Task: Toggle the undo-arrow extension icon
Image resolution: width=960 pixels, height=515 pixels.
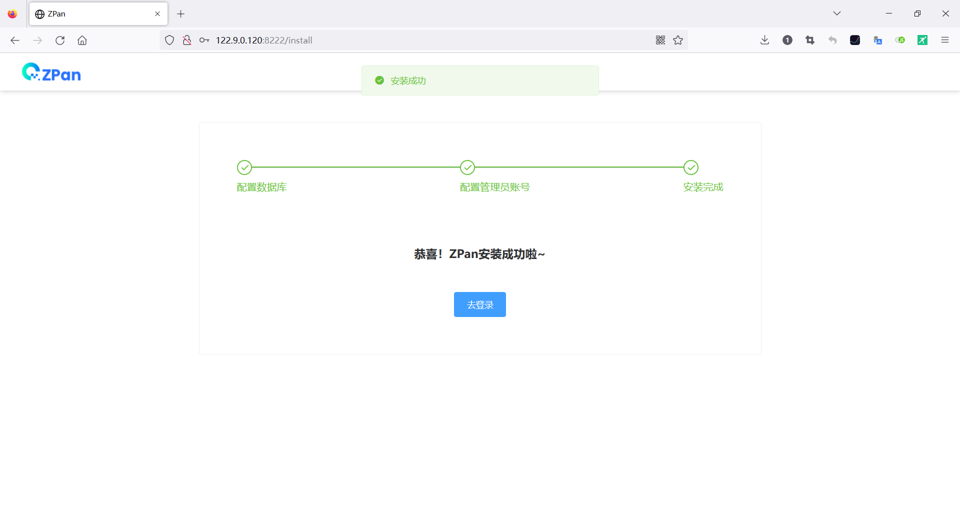Action: coord(833,40)
